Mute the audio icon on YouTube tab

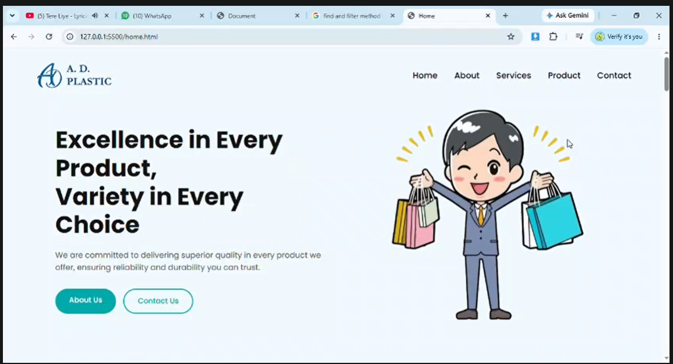[95, 16]
